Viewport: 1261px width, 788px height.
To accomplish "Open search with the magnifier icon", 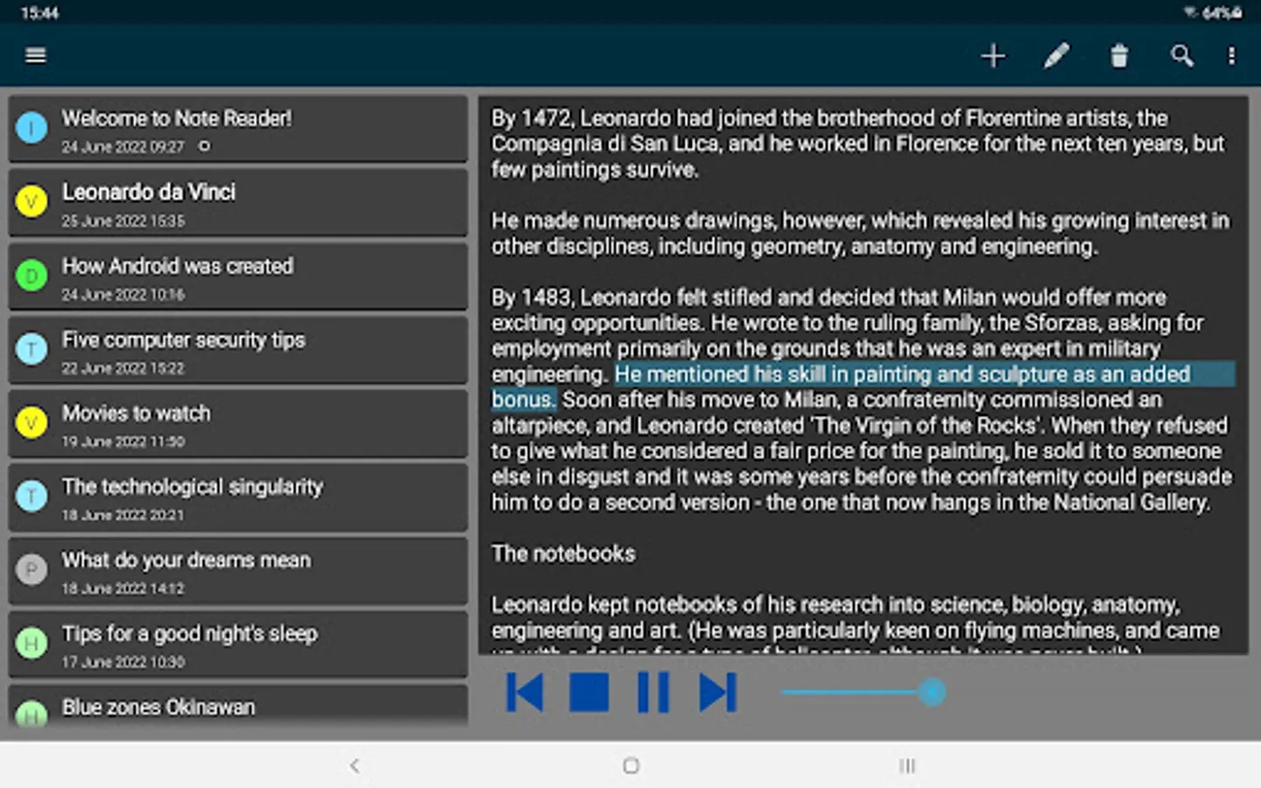I will [x=1182, y=56].
